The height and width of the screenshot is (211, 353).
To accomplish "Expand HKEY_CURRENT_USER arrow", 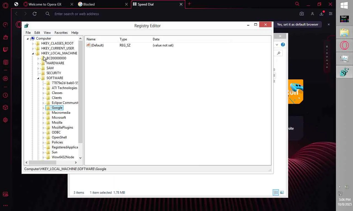I will coord(33,49).
